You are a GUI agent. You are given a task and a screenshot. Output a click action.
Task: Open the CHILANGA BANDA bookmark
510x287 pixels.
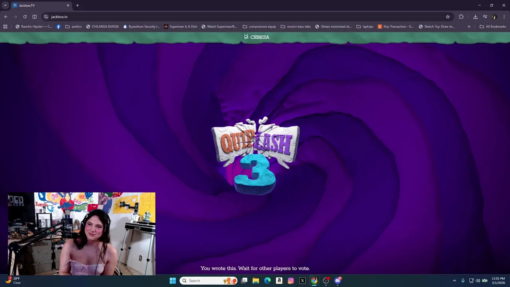click(x=102, y=27)
